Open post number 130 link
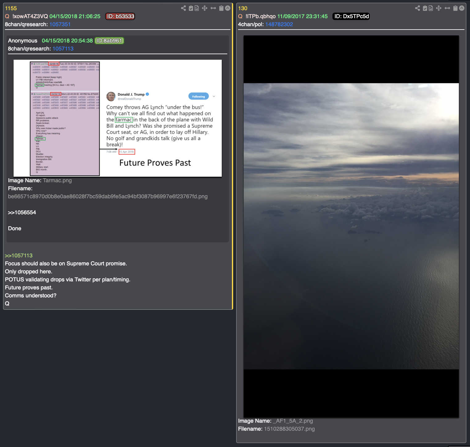This screenshot has width=470, height=447. coord(243,8)
